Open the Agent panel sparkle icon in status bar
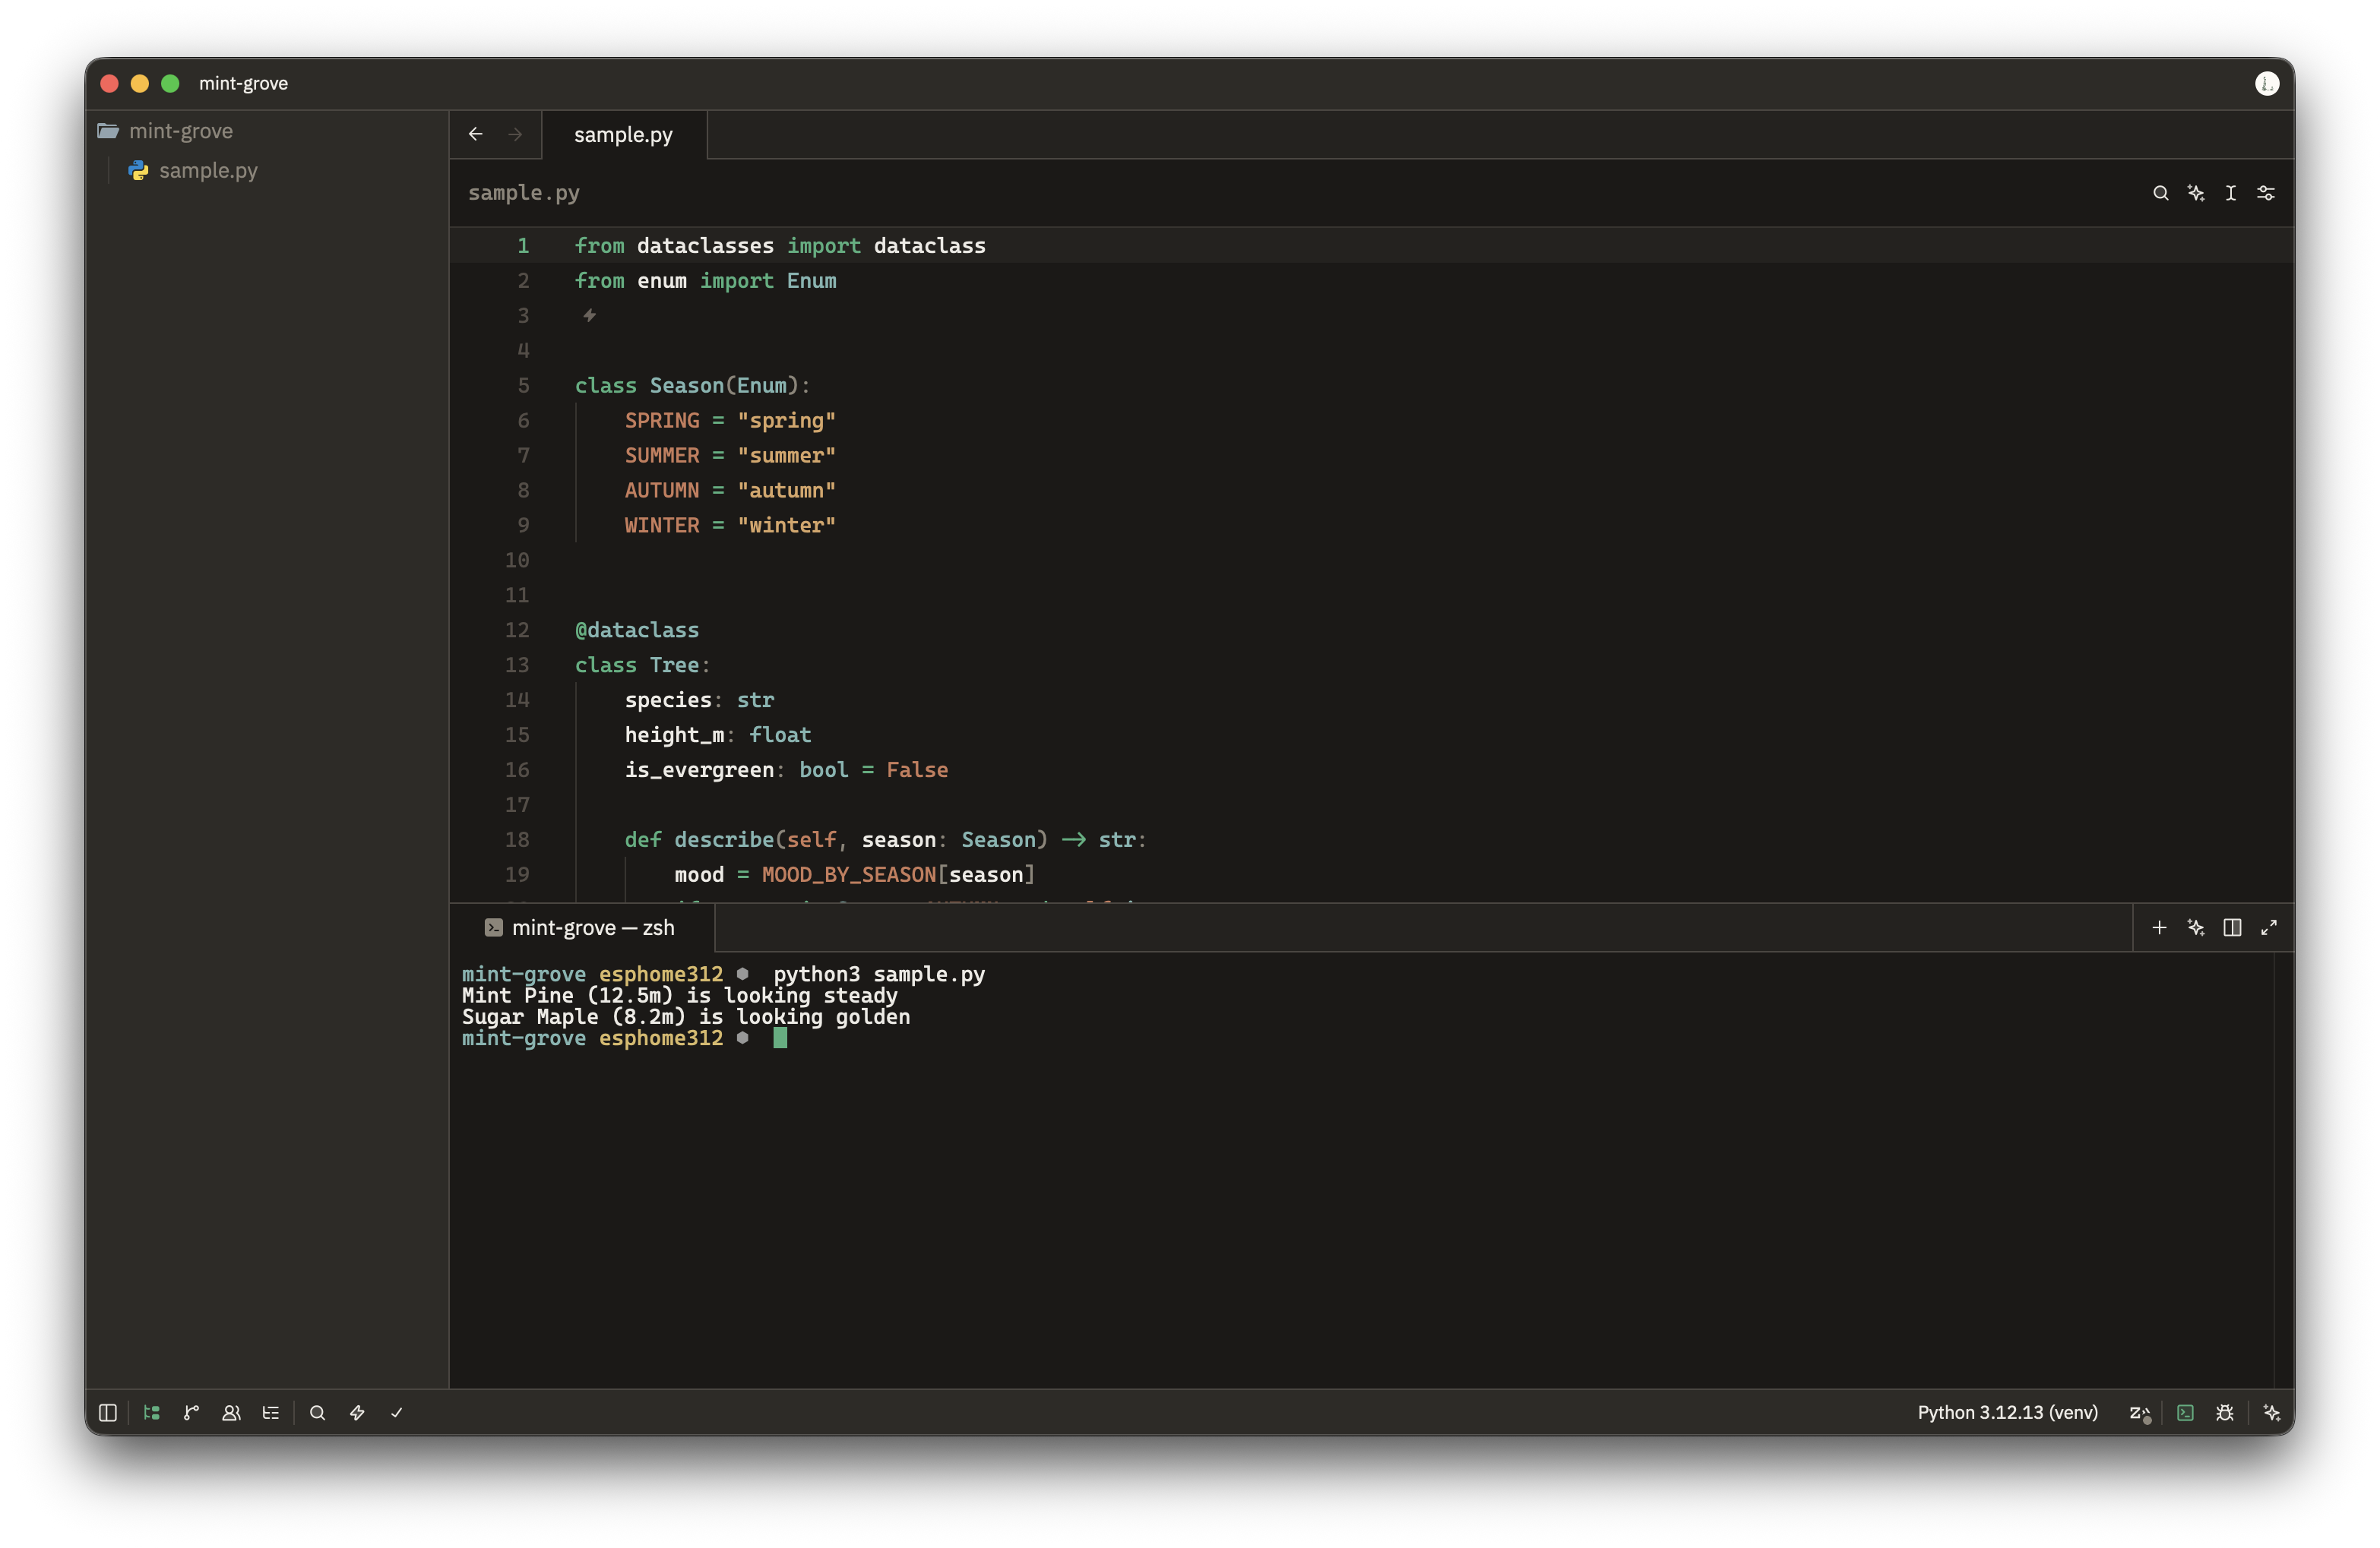Image resolution: width=2380 pixels, height=1548 pixels. pyautogui.click(x=2272, y=1412)
